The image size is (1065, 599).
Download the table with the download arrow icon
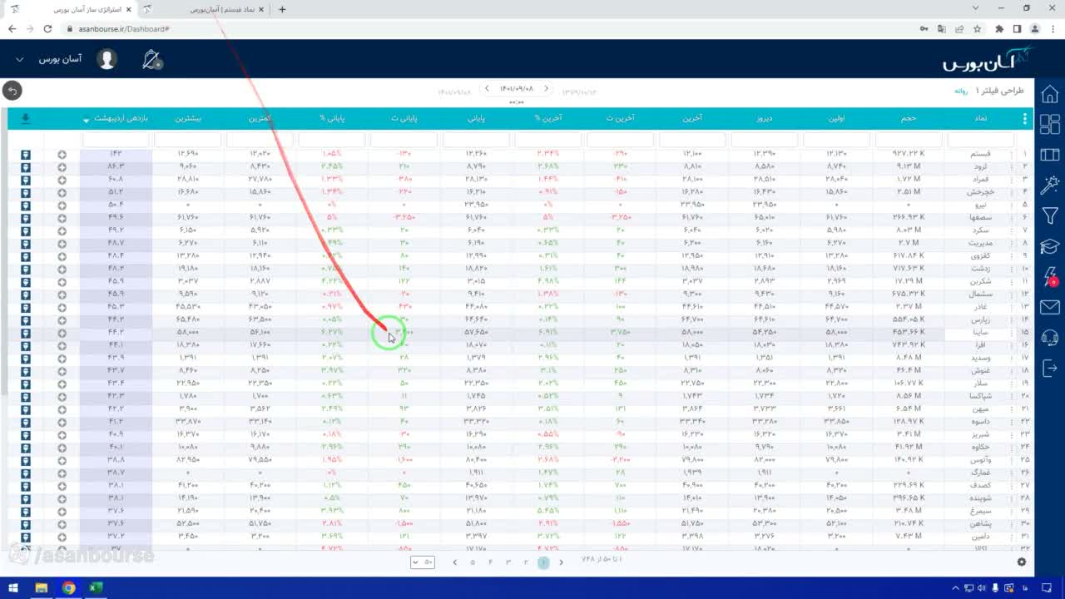tap(26, 119)
